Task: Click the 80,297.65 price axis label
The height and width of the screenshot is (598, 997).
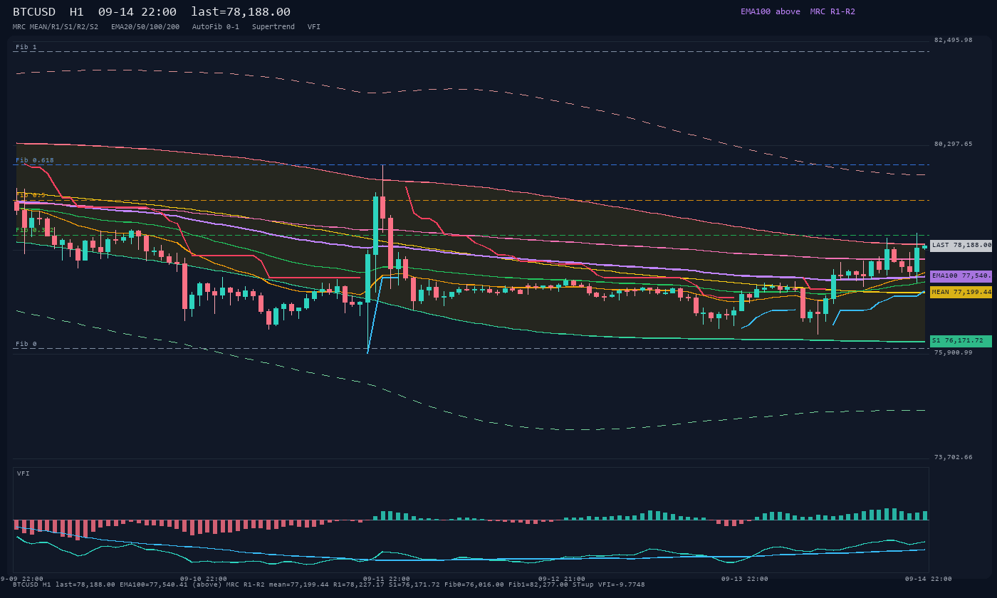Action: point(953,144)
